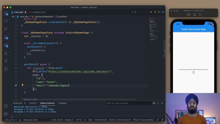
Task: Stop debugging with the red square
Action: pyautogui.click(x=159, y=12)
